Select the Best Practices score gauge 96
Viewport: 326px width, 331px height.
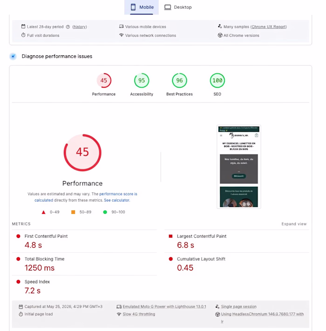(179, 81)
